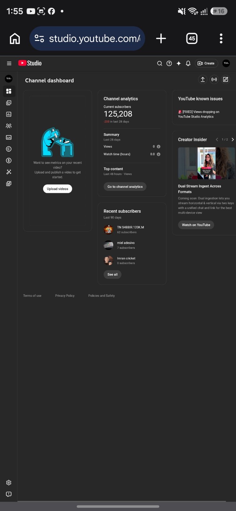Select the Dashboard sidebar icon
The image size is (236, 511).
[9, 91]
